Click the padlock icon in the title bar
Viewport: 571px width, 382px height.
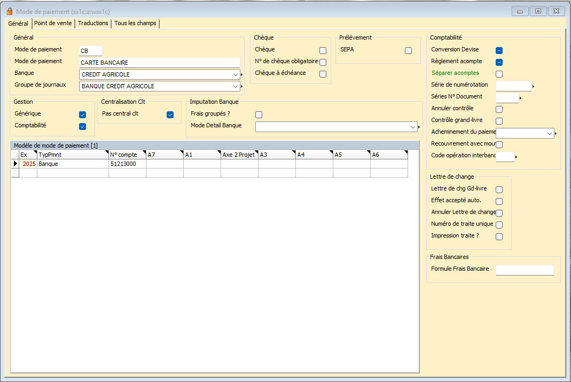point(9,11)
